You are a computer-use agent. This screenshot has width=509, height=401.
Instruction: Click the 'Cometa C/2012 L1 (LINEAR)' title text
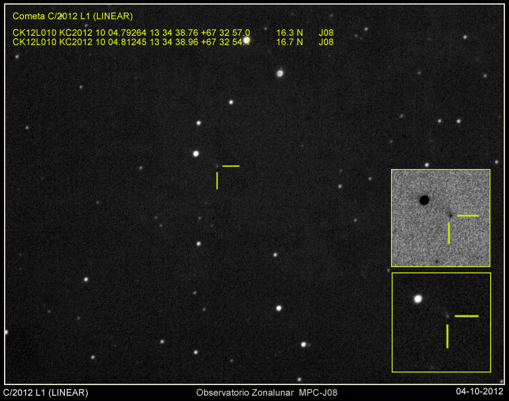tap(72, 16)
